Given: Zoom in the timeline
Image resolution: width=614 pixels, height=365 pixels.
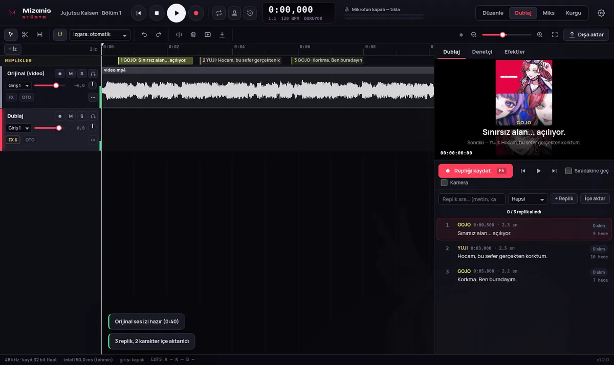Looking at the screenshot, I should coord(540,34).
